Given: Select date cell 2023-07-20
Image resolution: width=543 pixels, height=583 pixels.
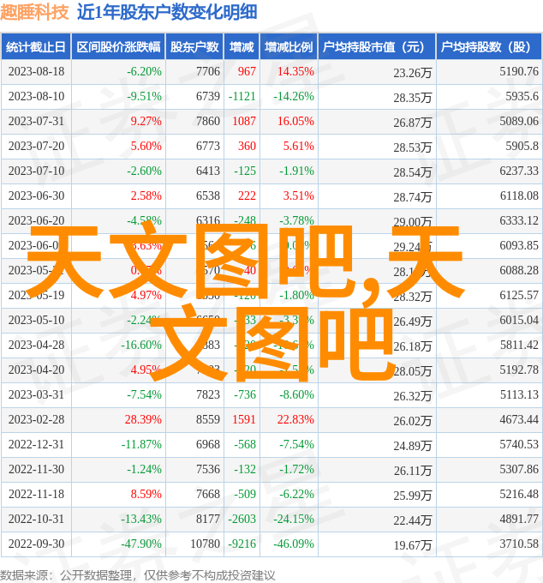Looking at the screenshot, I should click(36, 146).
